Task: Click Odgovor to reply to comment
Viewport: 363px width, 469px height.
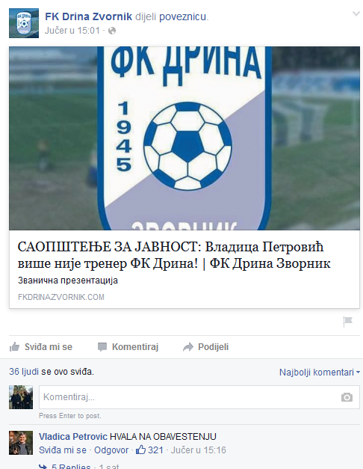Action: (111, 450)
